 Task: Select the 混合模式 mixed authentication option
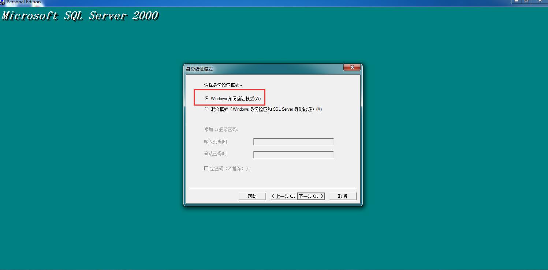tap(207, 109)
